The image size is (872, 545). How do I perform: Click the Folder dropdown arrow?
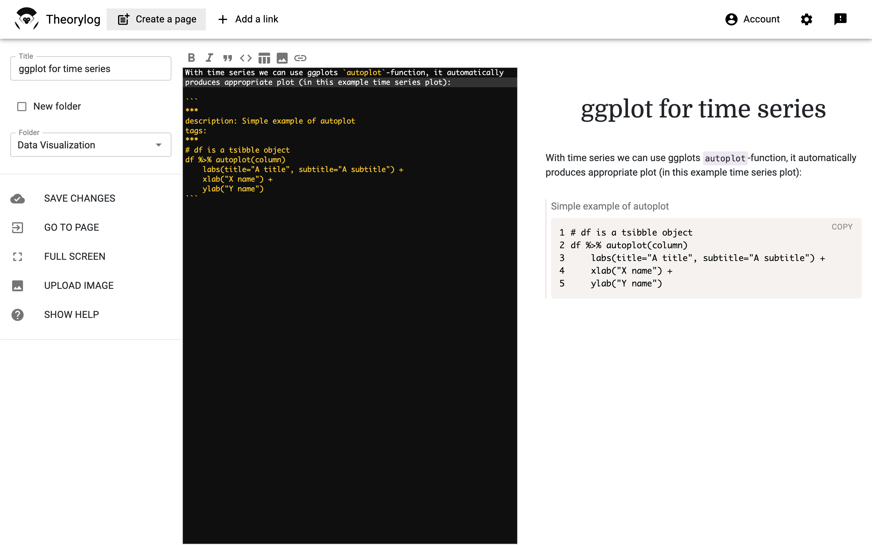(159, 145)
